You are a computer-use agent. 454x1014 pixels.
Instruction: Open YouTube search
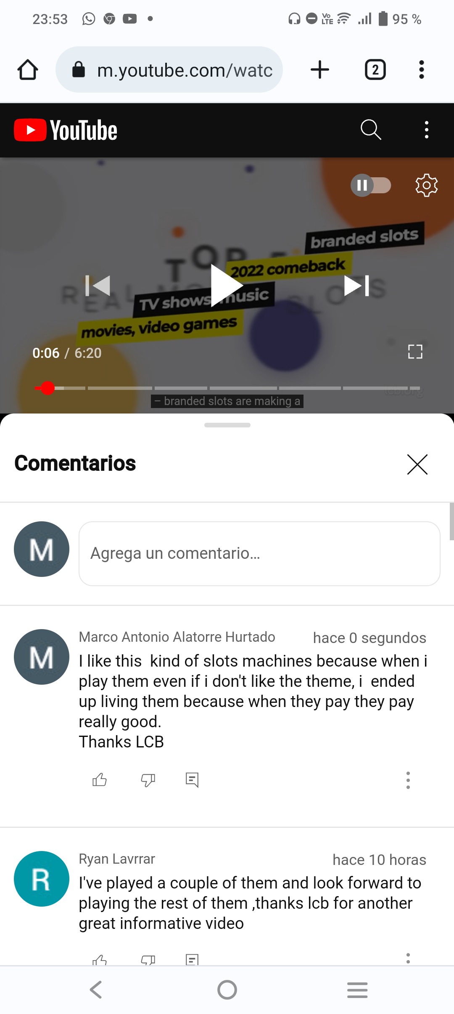click(371, 129)
